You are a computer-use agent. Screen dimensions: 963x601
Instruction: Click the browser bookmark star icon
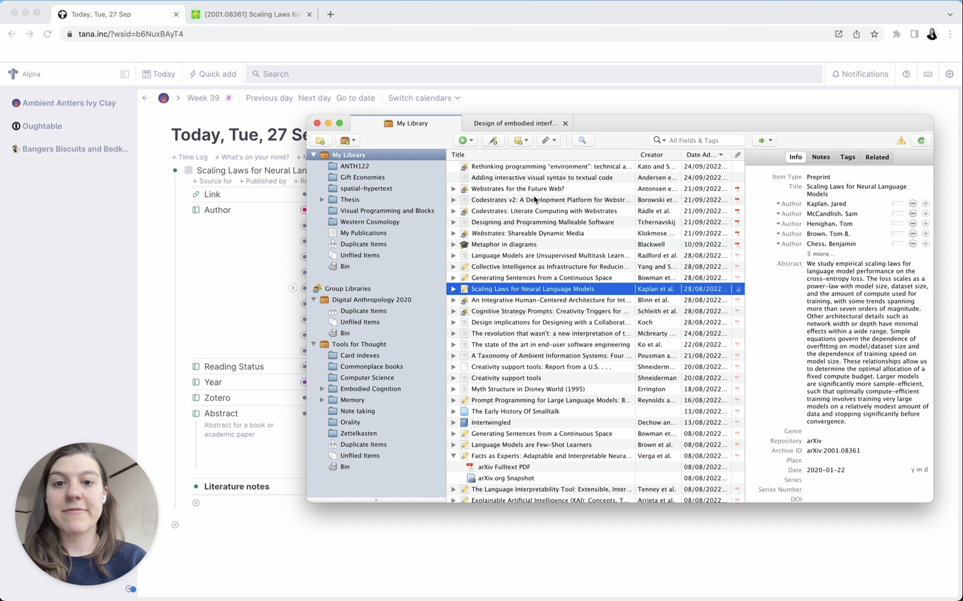(x=874, y=34)
